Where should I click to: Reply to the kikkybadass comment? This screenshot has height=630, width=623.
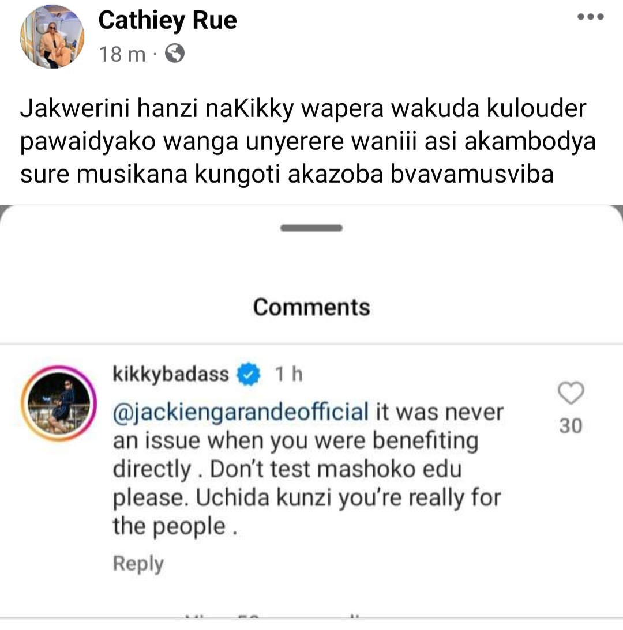(x=138, y=564)
